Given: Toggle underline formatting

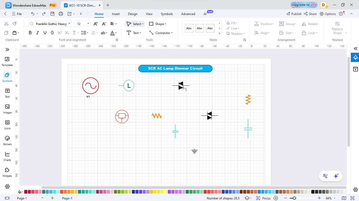Looking at the screenshot, I should 45,33.
